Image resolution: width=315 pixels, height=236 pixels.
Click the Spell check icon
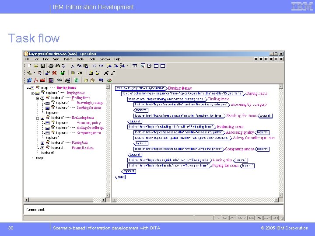coord(64,66)
